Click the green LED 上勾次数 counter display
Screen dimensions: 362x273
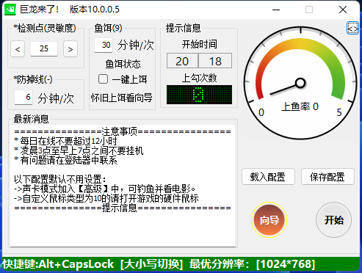tap(199, 95)
